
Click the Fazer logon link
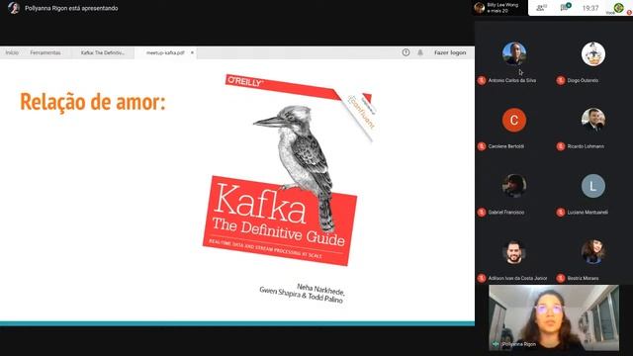[x=450, y=52]
